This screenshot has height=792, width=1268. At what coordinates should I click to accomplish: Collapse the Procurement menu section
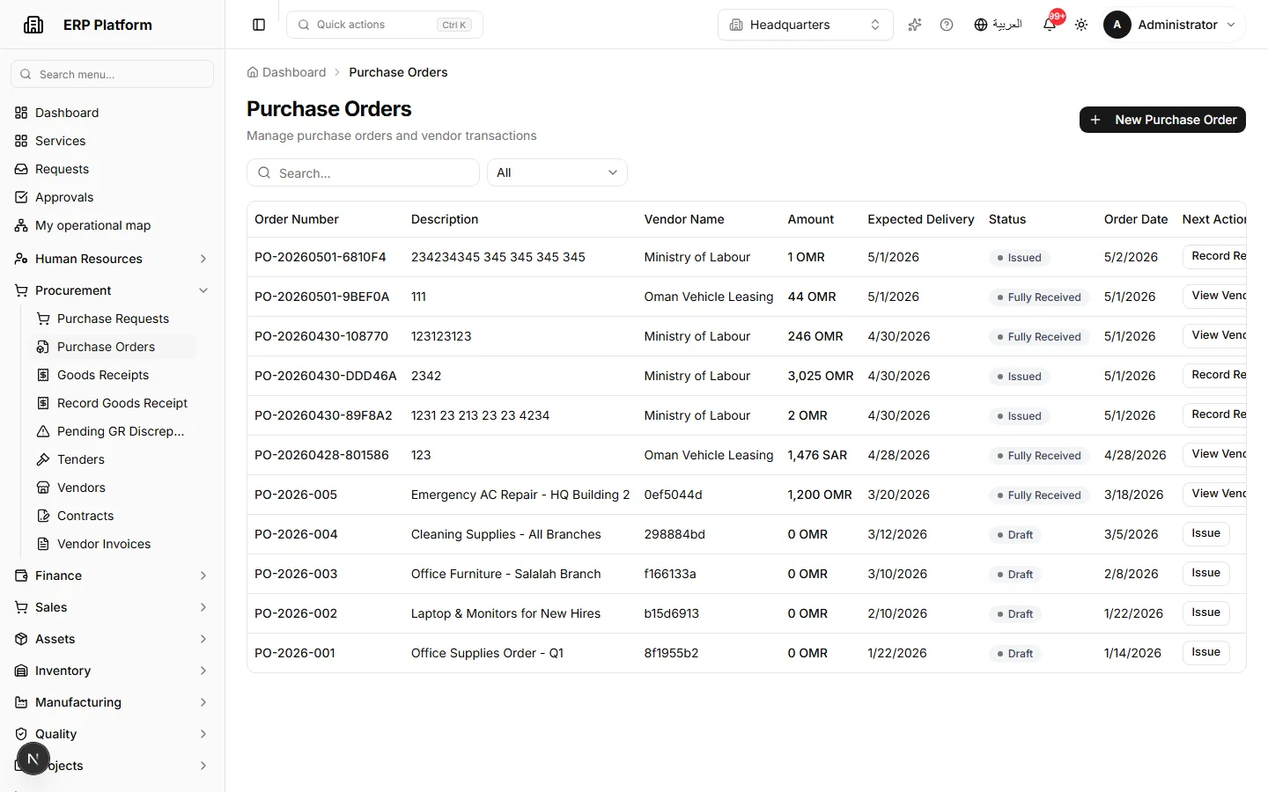pos(113,290)
